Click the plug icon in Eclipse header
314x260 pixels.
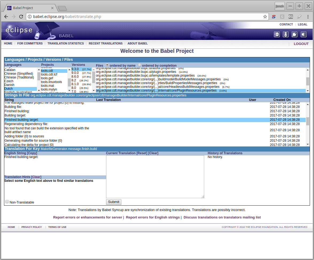pyautogui.click(x=294, y=35)
